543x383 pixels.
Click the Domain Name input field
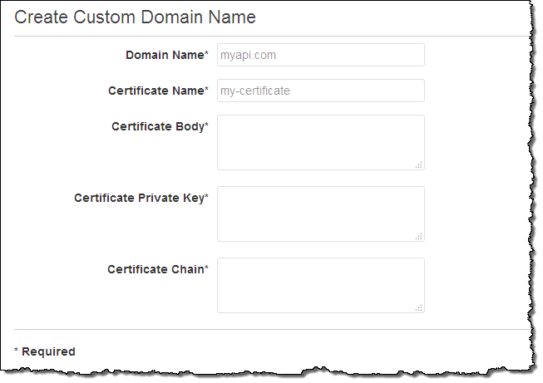pos(320,55)
